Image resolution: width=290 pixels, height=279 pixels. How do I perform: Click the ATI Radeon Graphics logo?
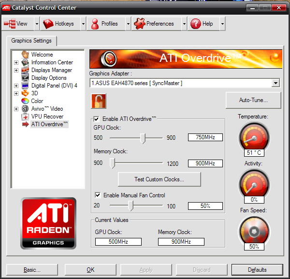point(48,223)
